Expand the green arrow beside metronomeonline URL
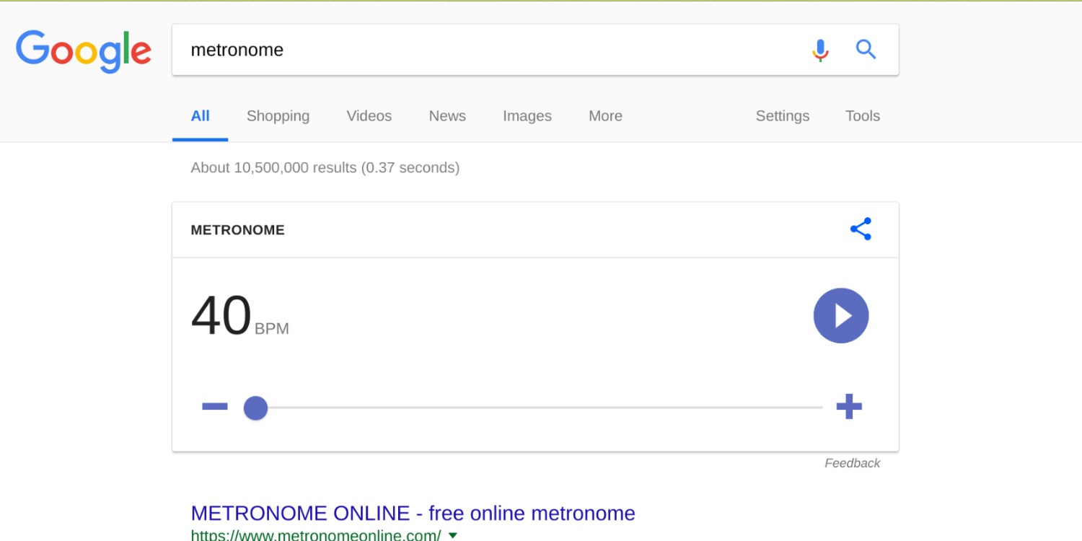This screenshot has width=1082, height=541. point(452,535)
